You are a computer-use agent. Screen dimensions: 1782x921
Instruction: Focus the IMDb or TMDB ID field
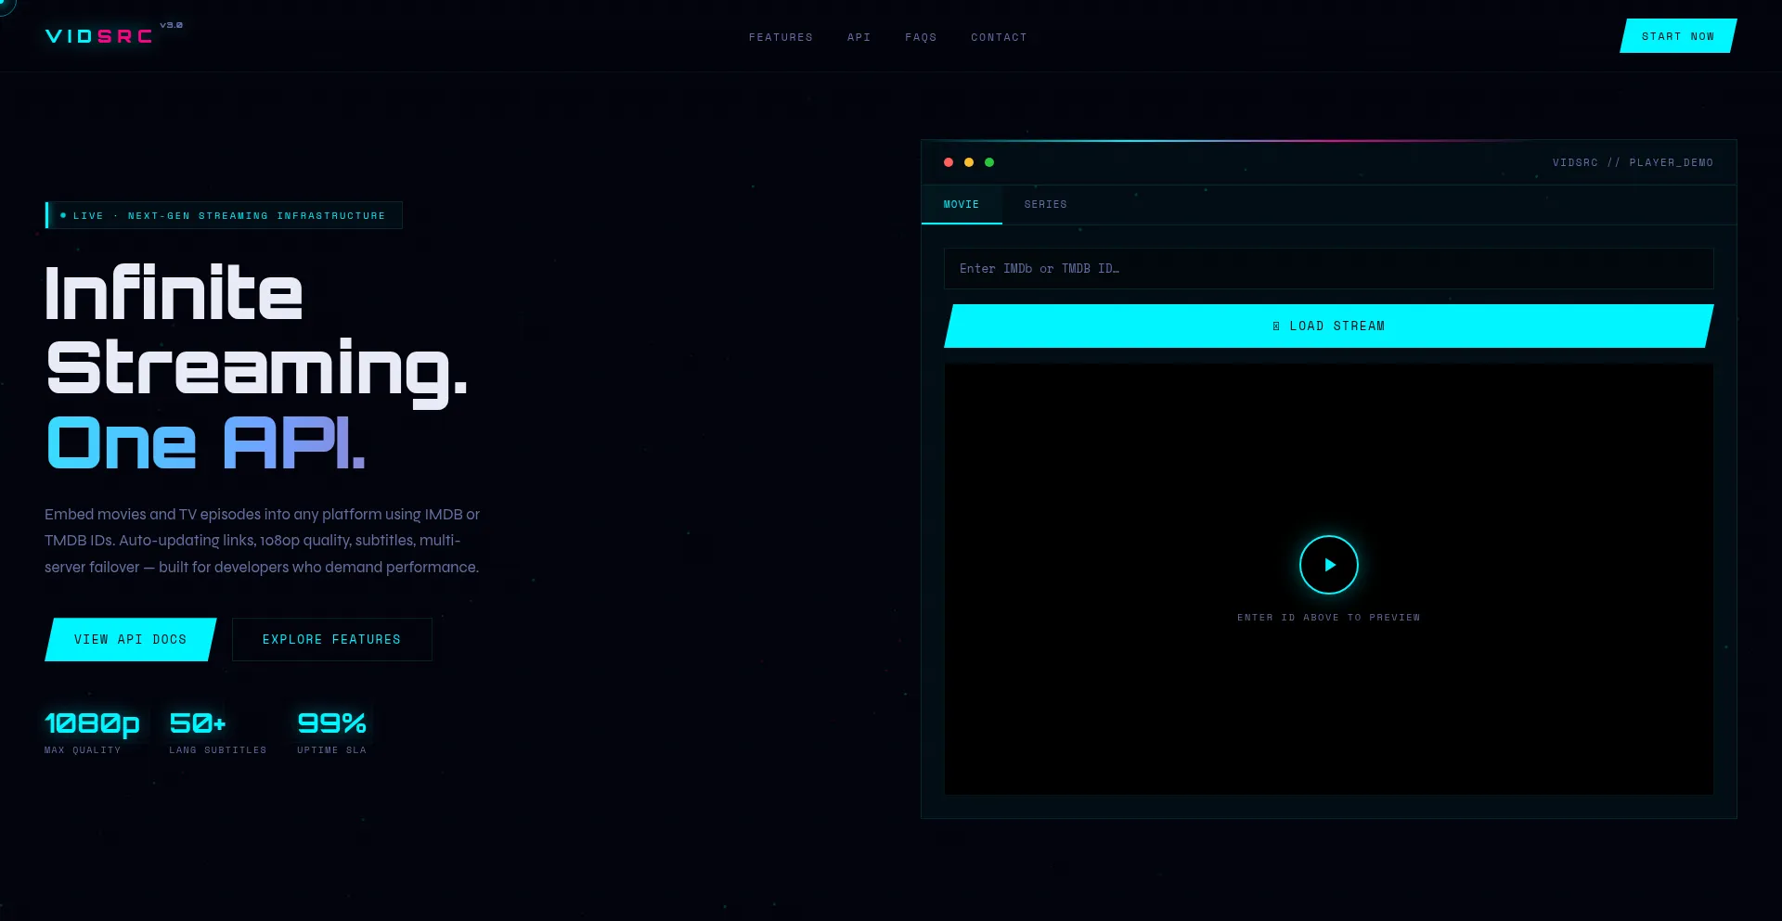click(1328, 268)
